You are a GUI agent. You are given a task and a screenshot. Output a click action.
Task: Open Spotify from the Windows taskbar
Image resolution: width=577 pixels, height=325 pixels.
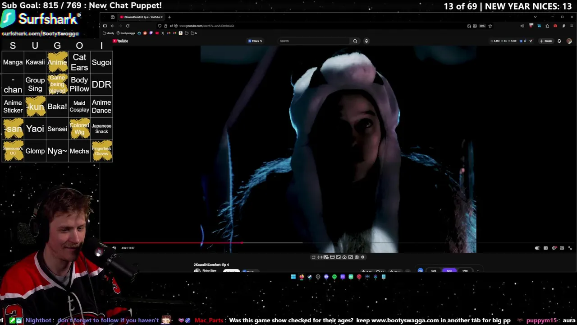334,277
